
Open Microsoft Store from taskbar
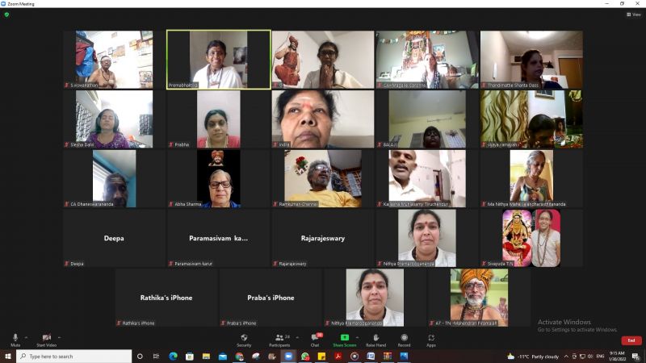(190, 357)
